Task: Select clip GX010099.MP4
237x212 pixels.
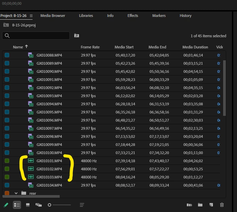Action: click(49, 145)
